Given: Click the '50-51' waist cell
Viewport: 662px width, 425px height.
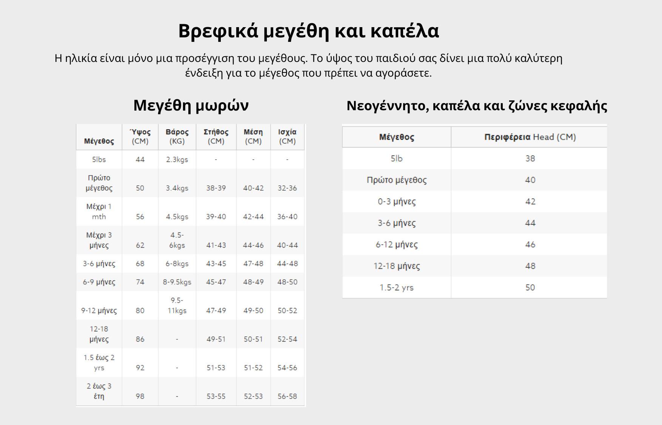Looking at the screenshot, I should tap(253, 339).
